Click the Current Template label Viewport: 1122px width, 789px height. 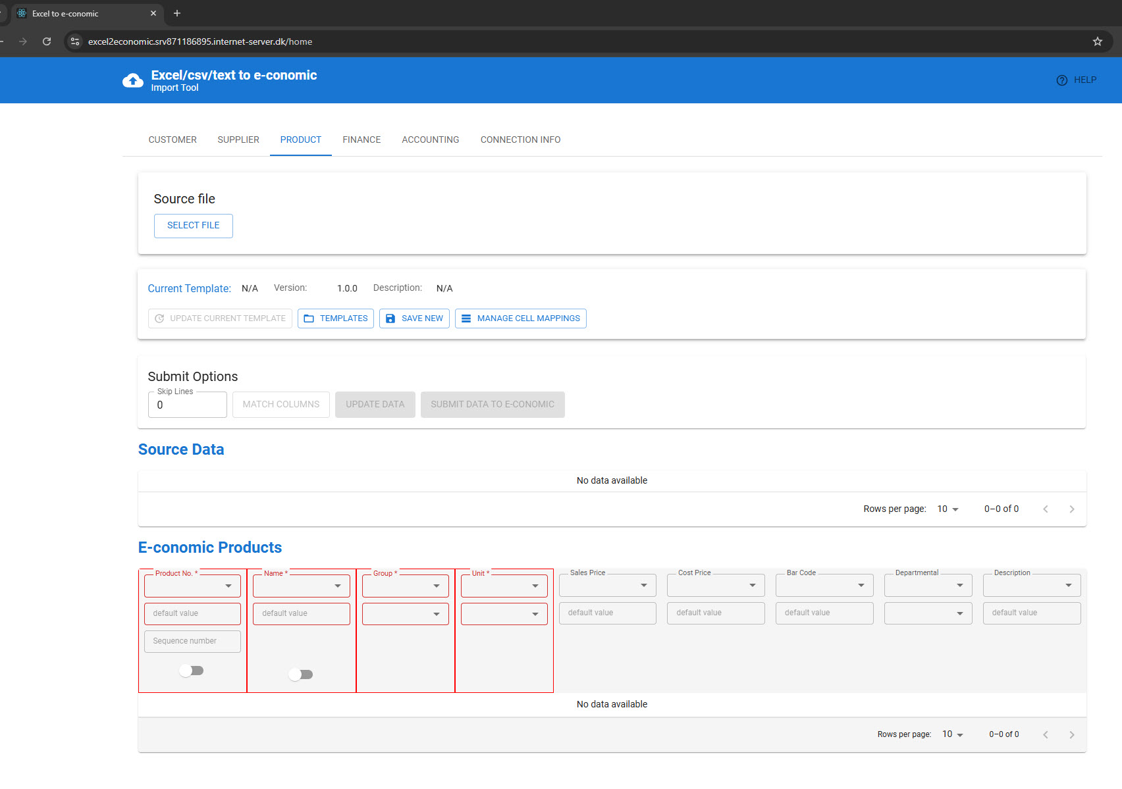coord(190,289)
